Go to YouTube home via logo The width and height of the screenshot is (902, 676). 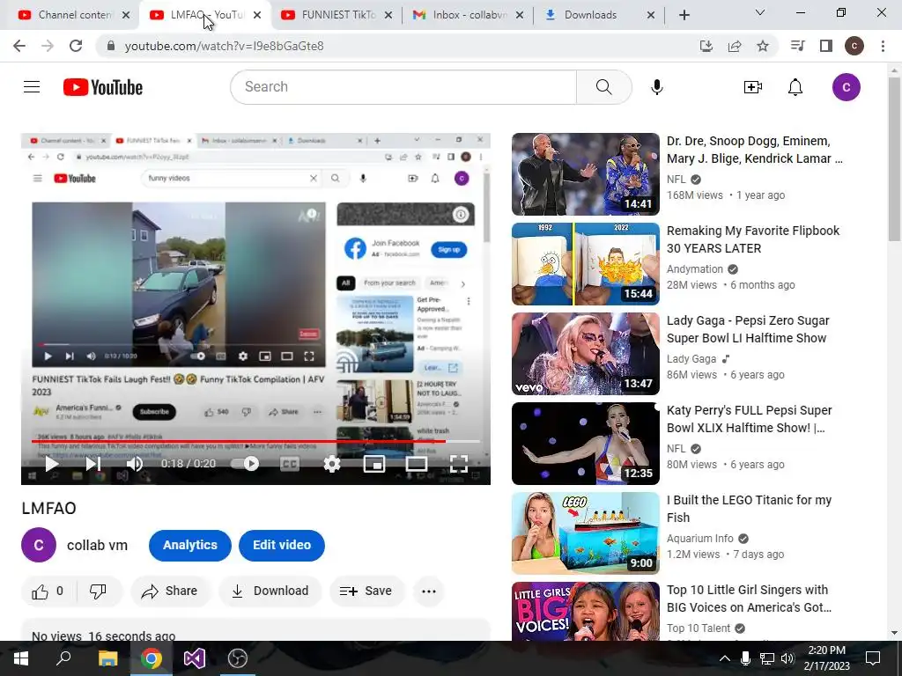point(103,87)
